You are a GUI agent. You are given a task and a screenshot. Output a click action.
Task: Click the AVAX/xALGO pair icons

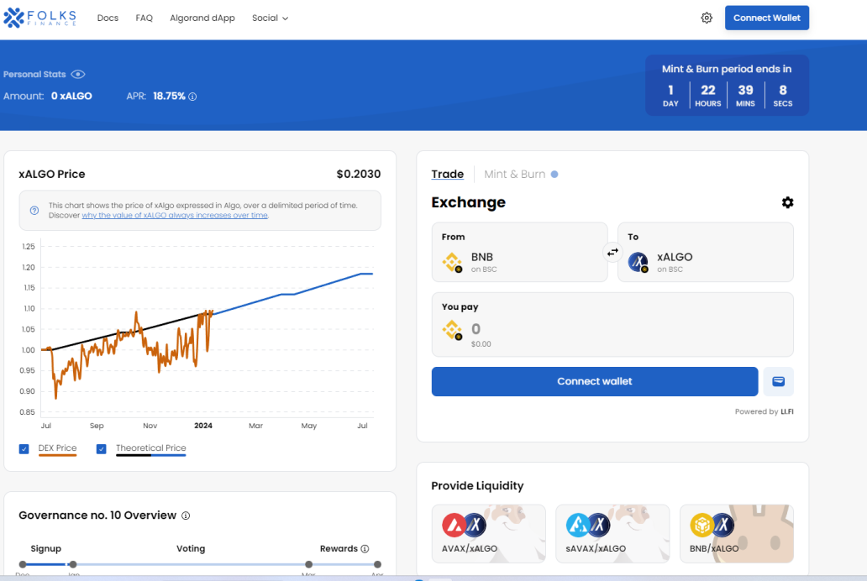[x=464, y=525]
